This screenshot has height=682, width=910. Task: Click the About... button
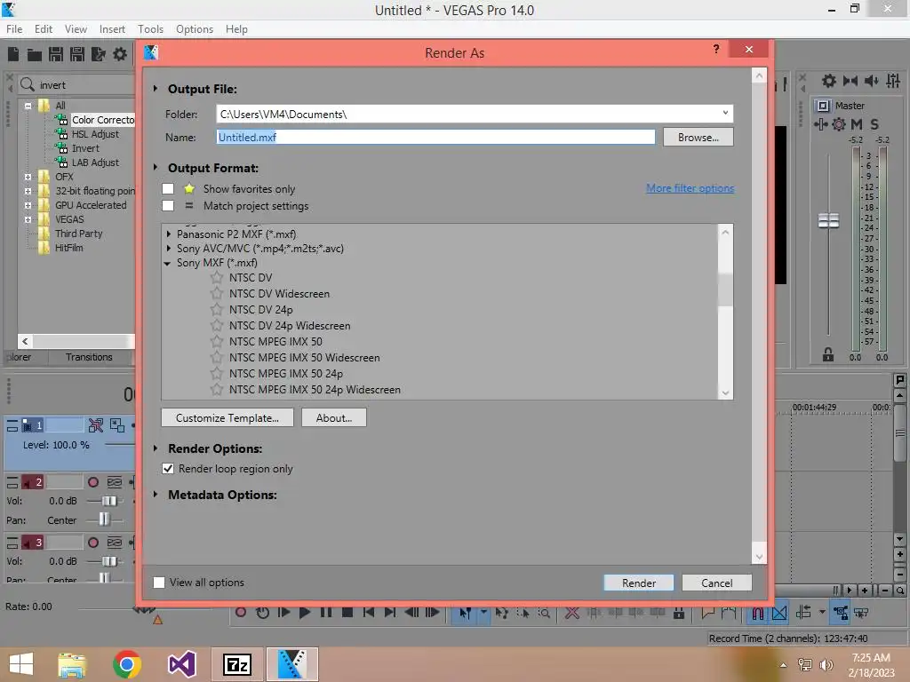pyautogui.click(x=334, y=417)
